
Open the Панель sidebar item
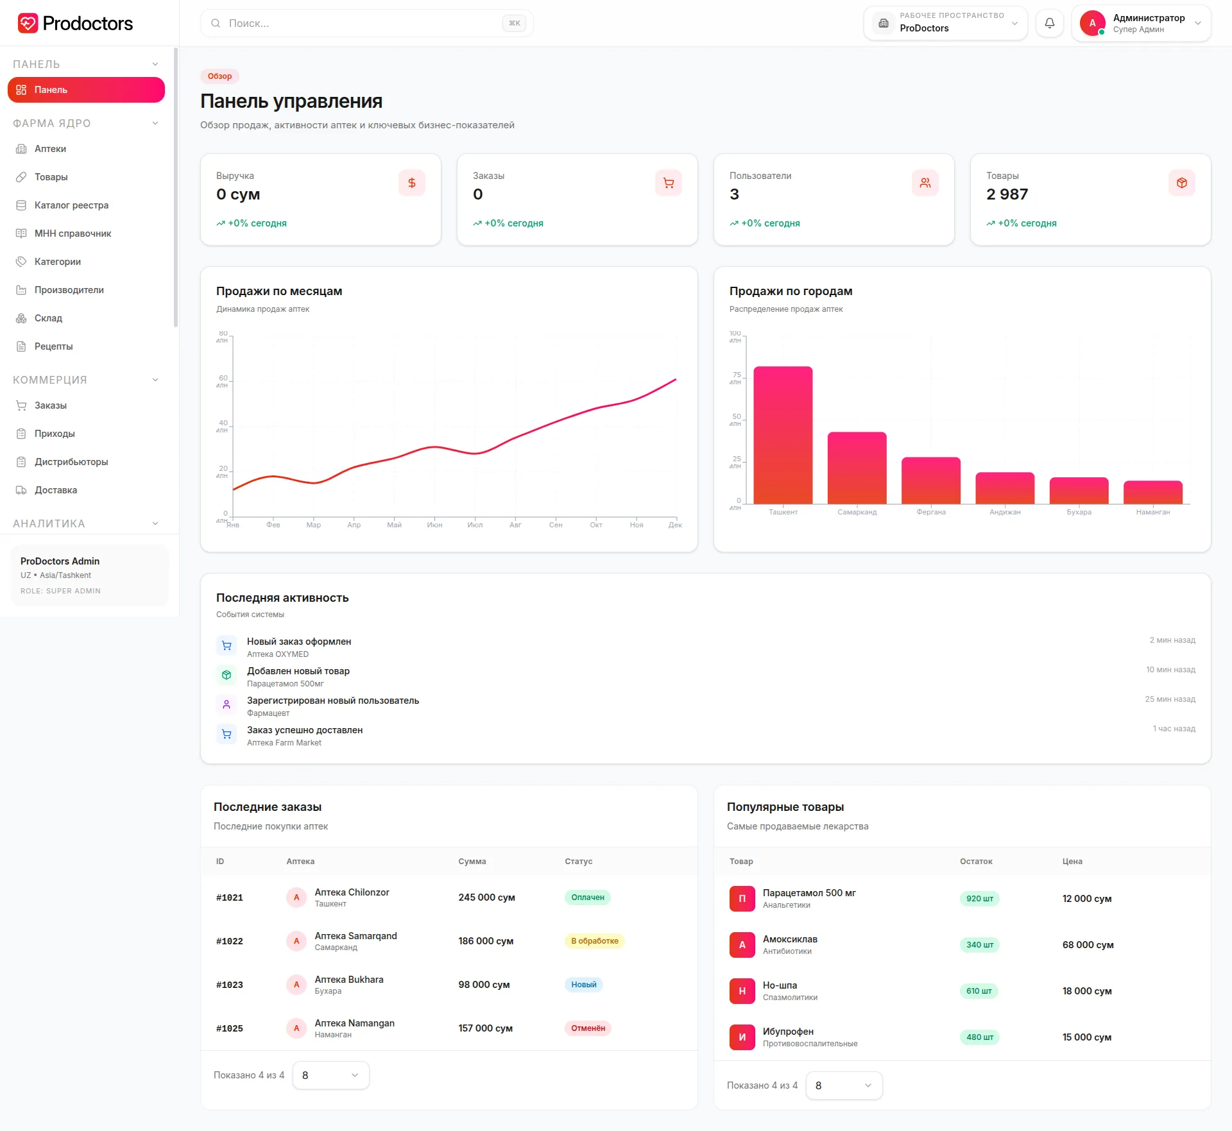[x=86, y=90]
